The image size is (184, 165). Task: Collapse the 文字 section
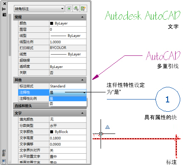click(x=82, y=113)
